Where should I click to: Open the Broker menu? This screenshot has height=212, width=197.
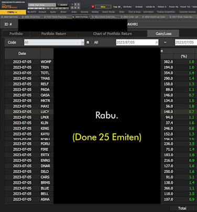63,12
